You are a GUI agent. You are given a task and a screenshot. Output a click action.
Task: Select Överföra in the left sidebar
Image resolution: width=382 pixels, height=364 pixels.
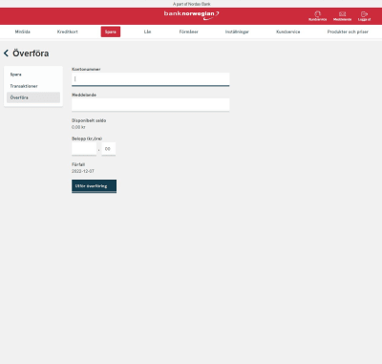tap(33, 97)
